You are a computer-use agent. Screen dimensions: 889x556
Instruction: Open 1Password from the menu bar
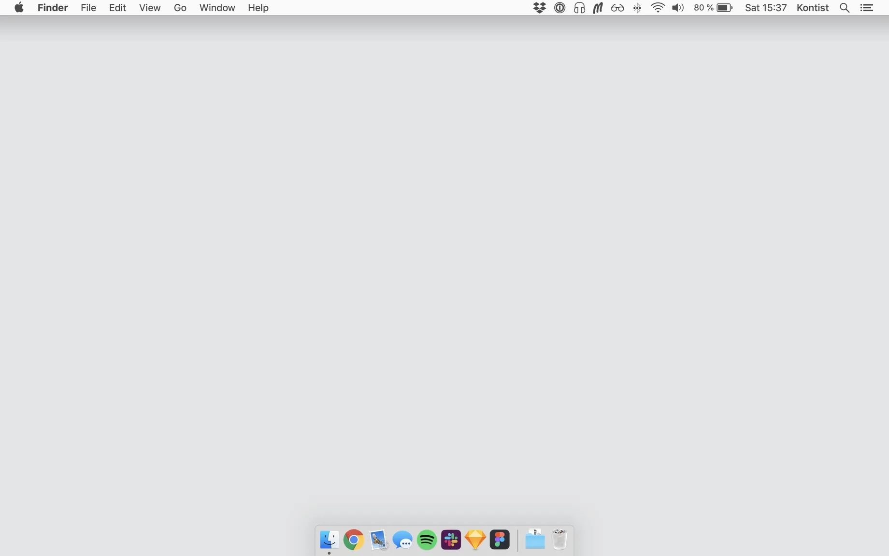[x=559, y=8]
